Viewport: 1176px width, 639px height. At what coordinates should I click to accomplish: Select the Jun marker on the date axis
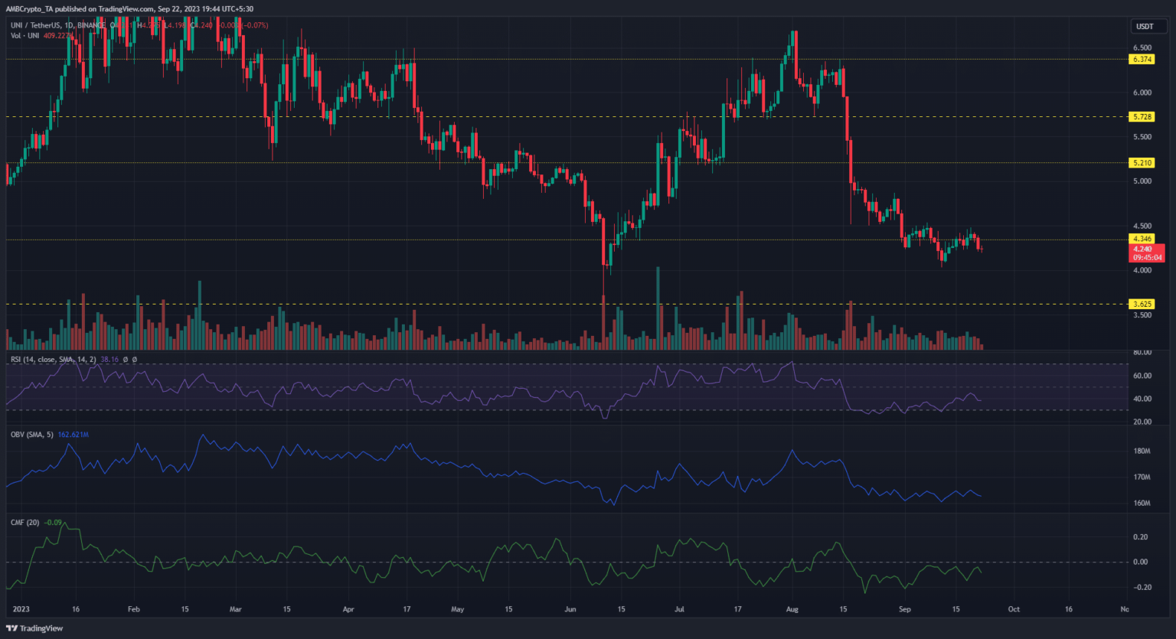pos(569,610)
